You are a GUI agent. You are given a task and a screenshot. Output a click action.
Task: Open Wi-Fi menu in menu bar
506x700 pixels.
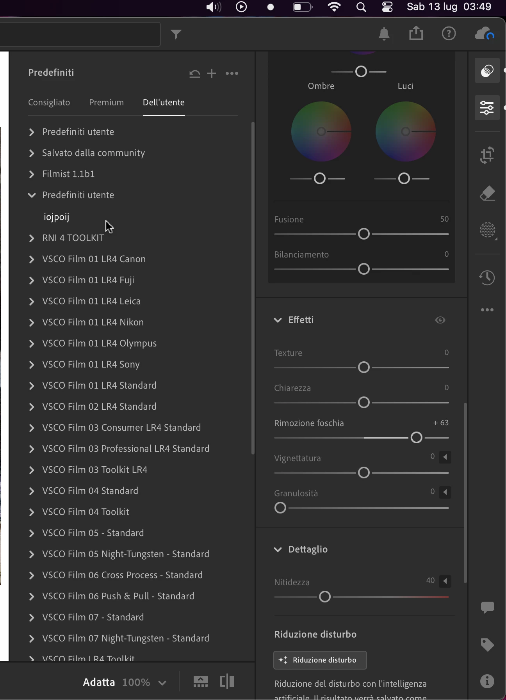pos(334,7)
